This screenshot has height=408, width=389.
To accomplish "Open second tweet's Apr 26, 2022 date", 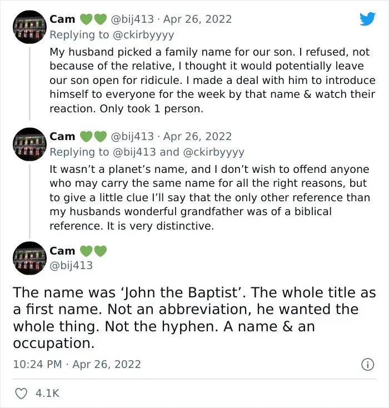I will [197, 137].
